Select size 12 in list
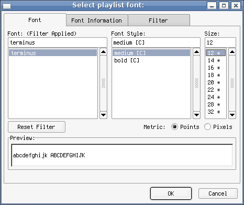The image size is (244, 205). coord(216,53)
